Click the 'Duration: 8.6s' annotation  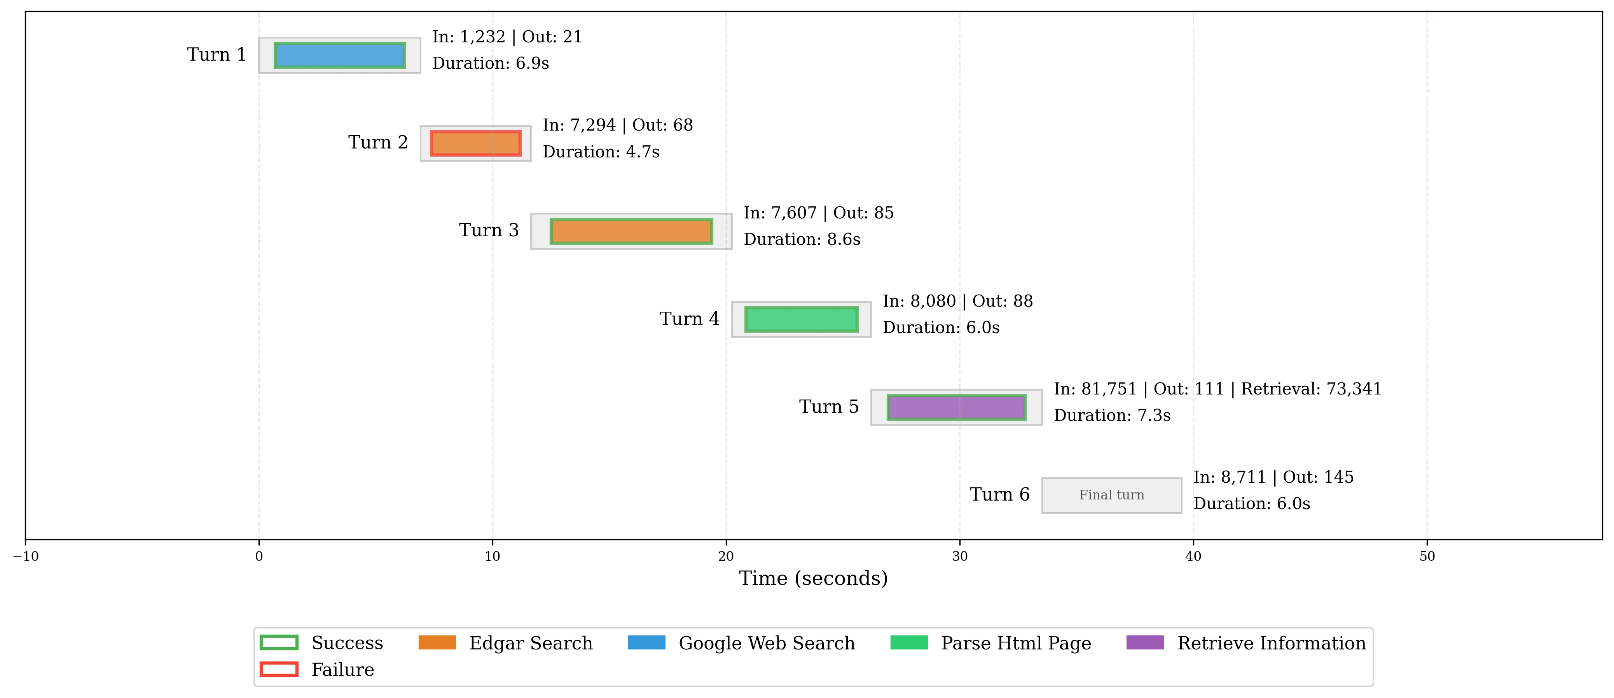pyautogui.click(x=802, y=239)
